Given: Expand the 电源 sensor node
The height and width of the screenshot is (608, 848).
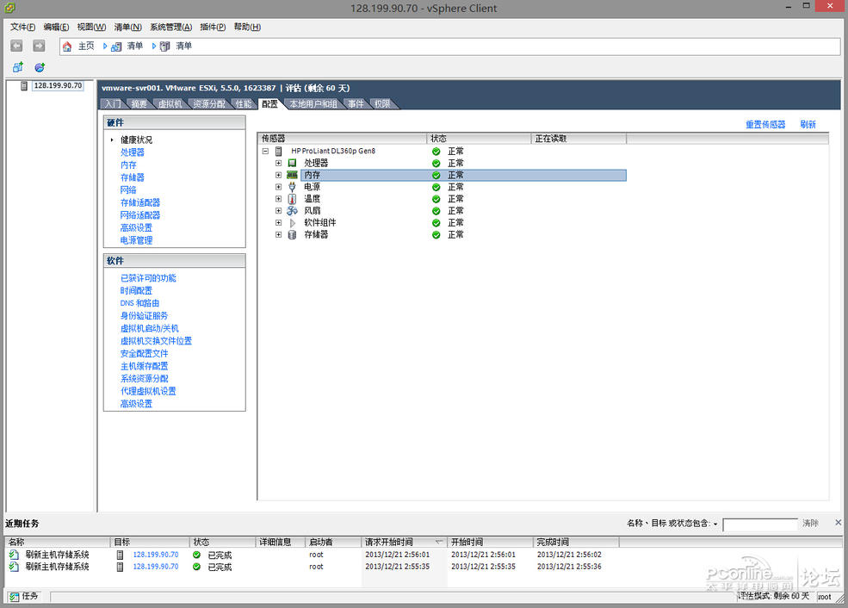Looking at the screenshot, I should (279, 187).
